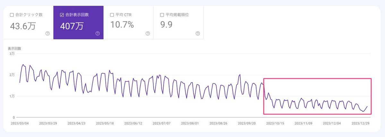The height and width of the screenshot is (137, 385).
Task: Click the 2023/08/26 date label
Action: point(218,123)
